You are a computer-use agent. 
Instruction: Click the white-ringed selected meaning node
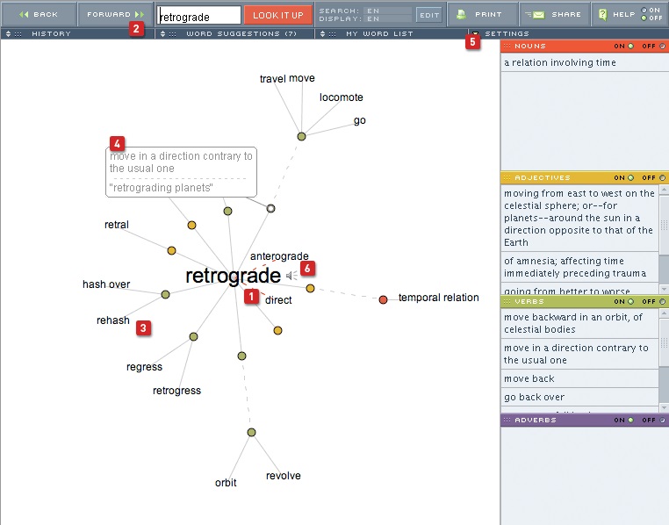271,208
